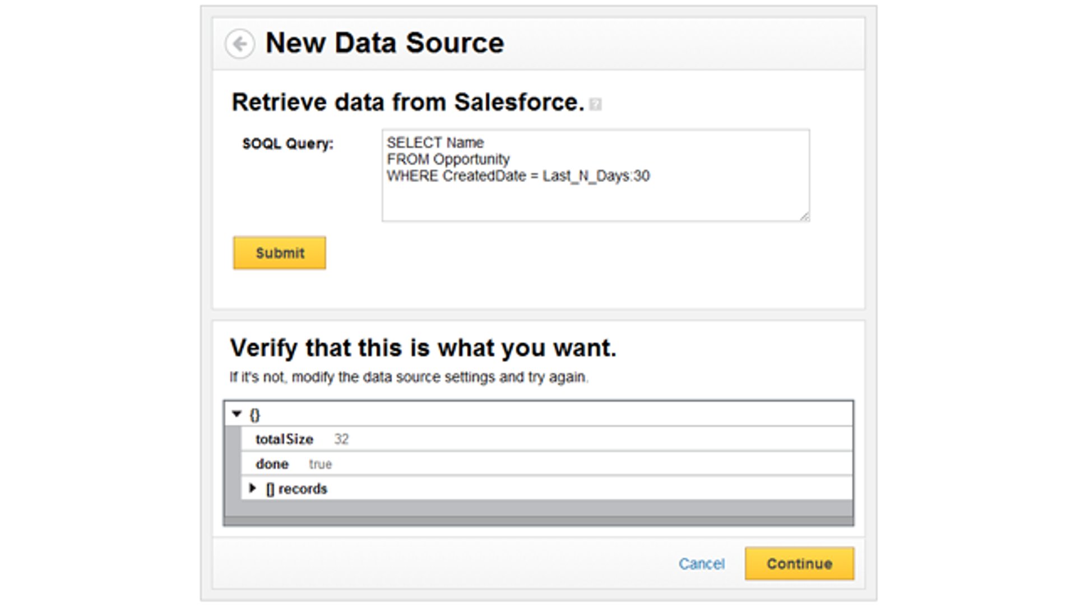Click the textarea resize handle corner

tap(805, 217)
